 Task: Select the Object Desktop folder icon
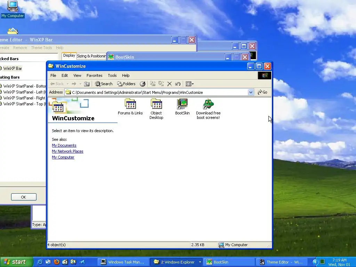tap(156, 109)
